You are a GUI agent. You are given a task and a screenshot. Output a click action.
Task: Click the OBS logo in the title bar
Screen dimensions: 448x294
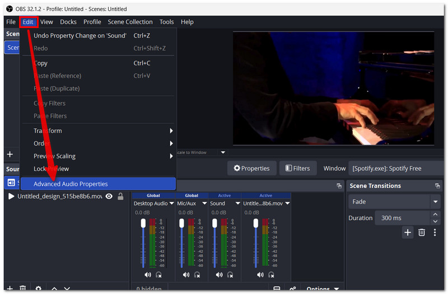[10, 9]
